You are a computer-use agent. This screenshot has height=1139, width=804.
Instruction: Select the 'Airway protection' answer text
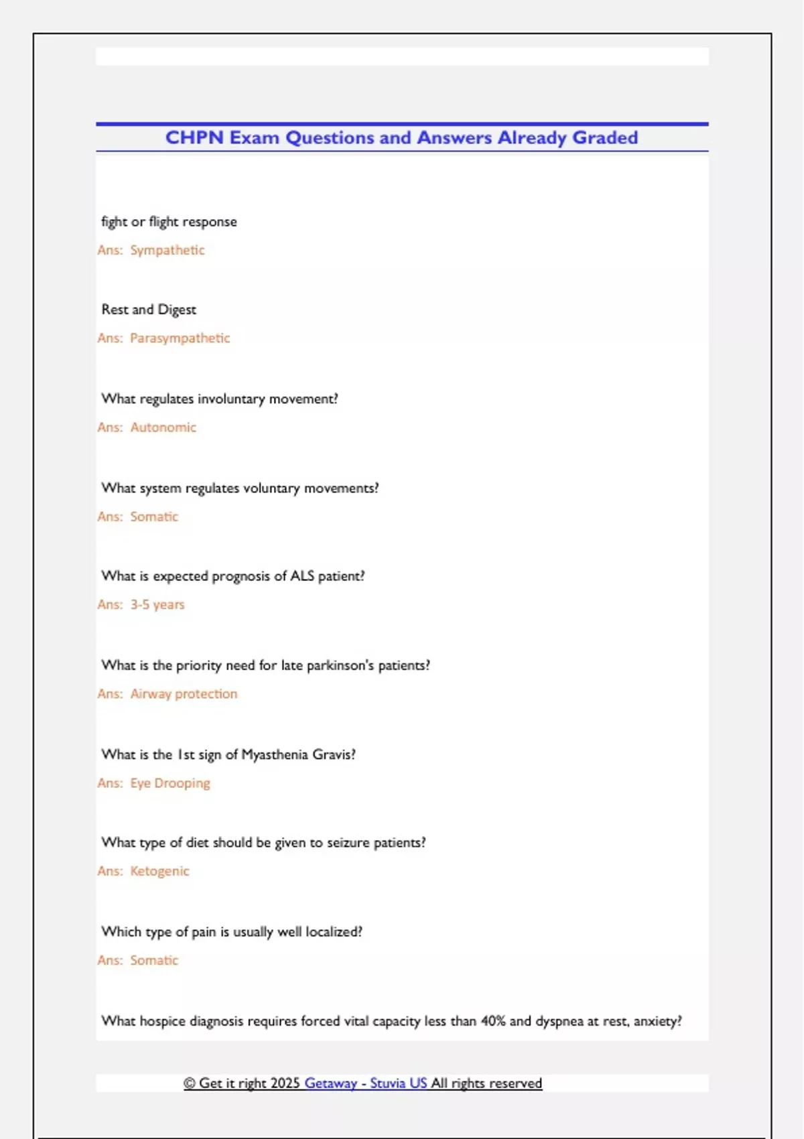(184, 694)
